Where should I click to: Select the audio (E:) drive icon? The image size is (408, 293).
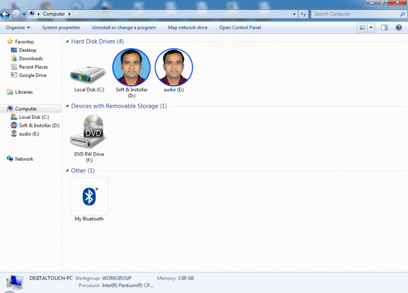pos(174,67)
